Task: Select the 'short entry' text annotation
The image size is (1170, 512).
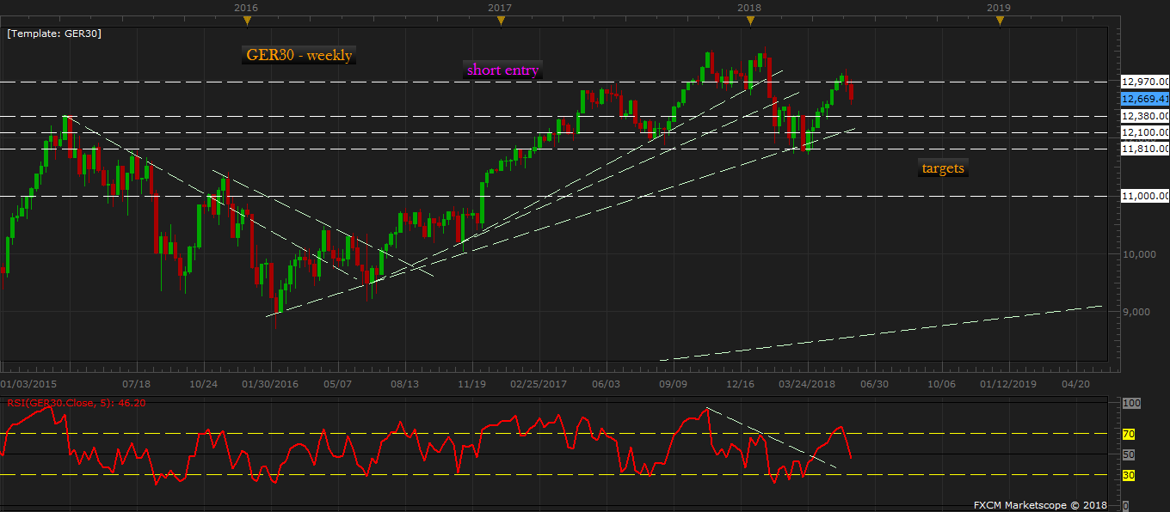Action: point(502,70)
